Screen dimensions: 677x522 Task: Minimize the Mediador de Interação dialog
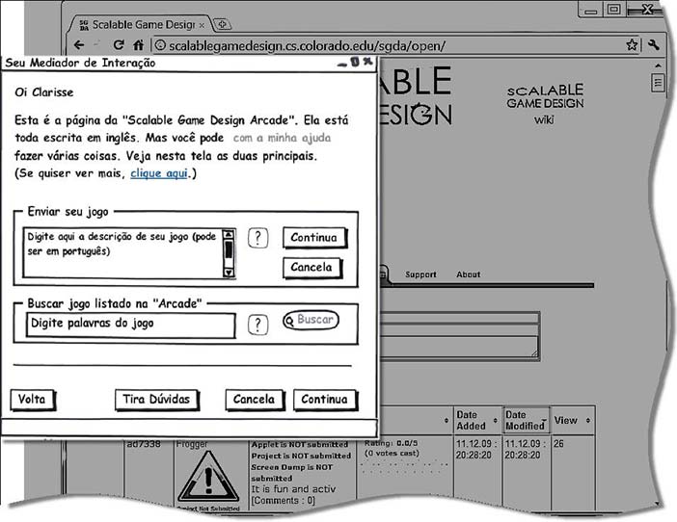coord(342,64)
